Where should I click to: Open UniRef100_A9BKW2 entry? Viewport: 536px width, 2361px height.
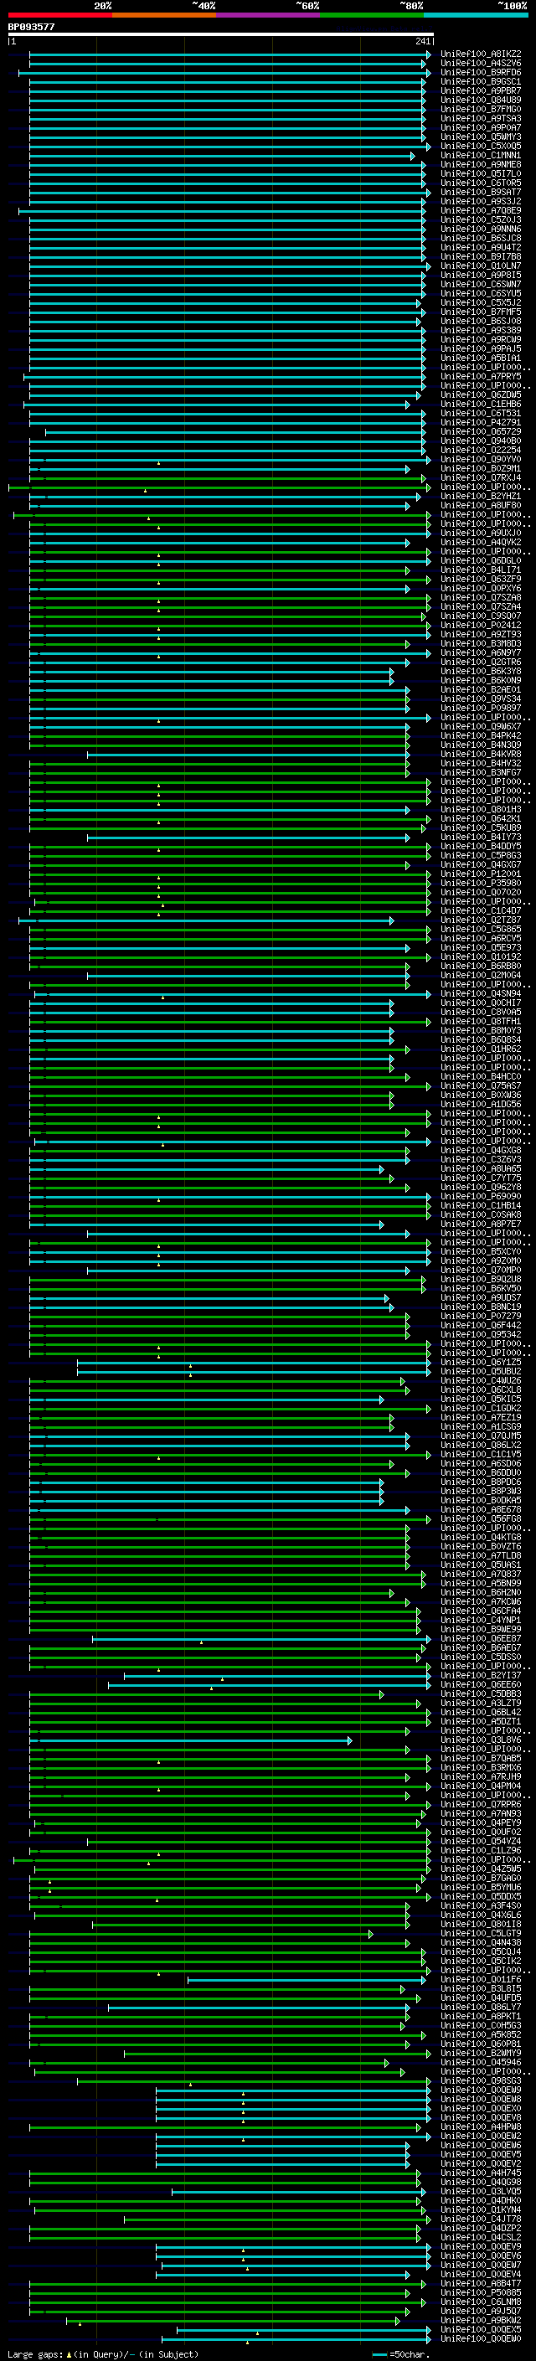[x=481, y=2320]
